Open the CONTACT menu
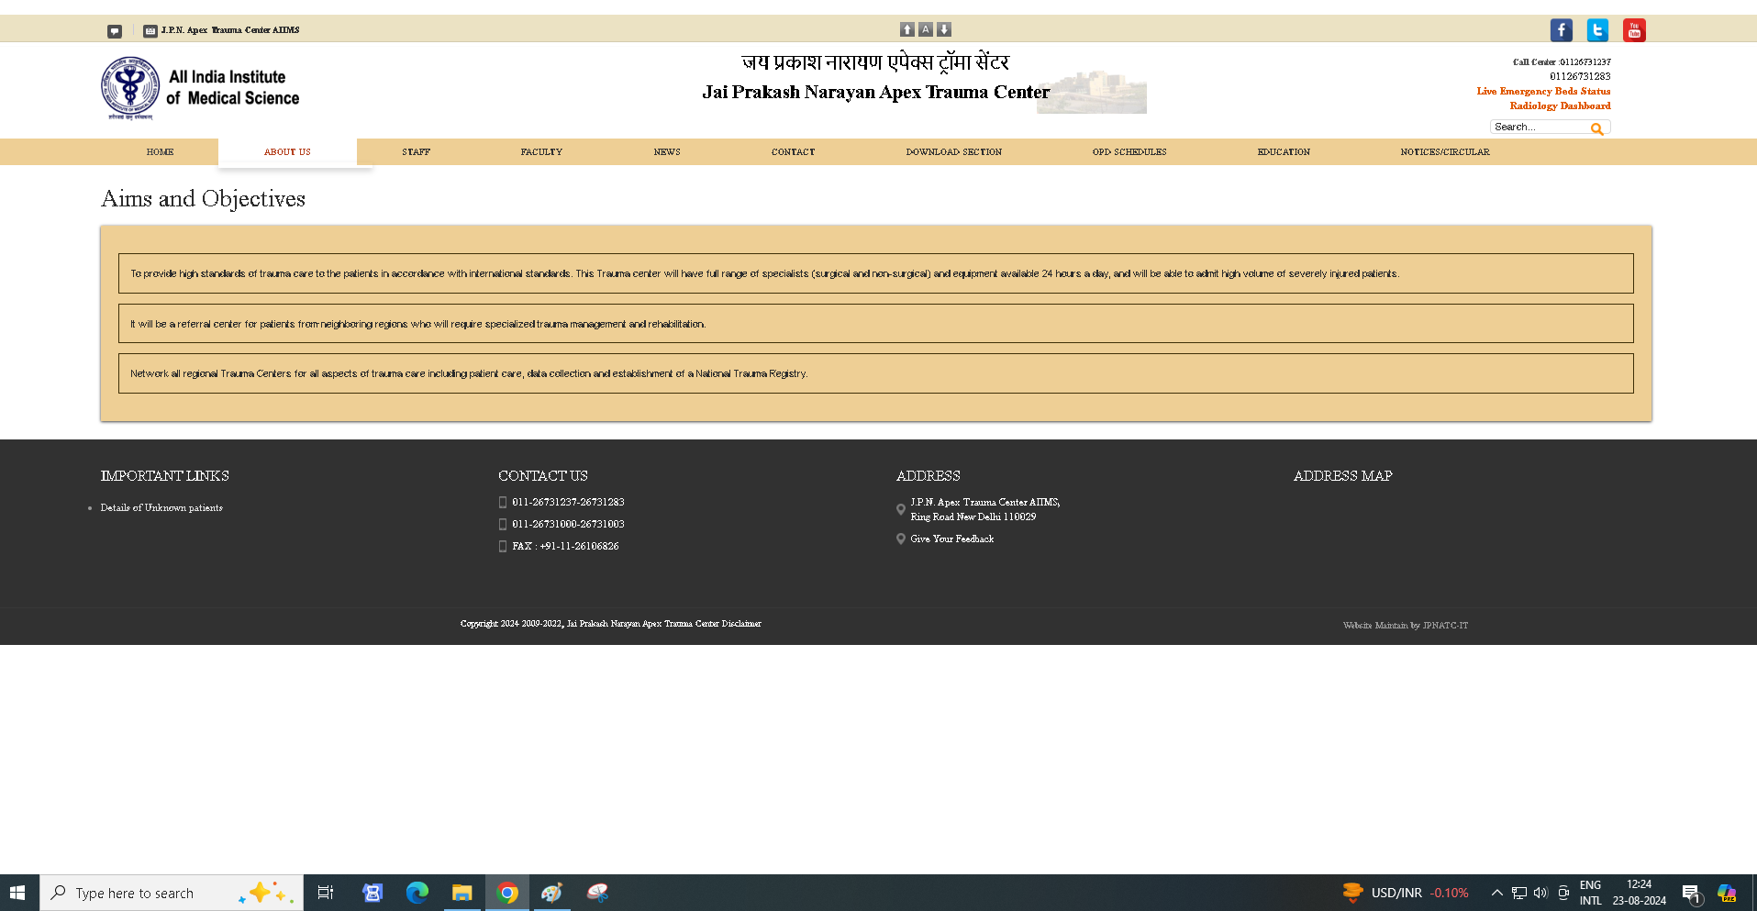This screenshot has width=1757, height=911. click(x=793, y=152)
